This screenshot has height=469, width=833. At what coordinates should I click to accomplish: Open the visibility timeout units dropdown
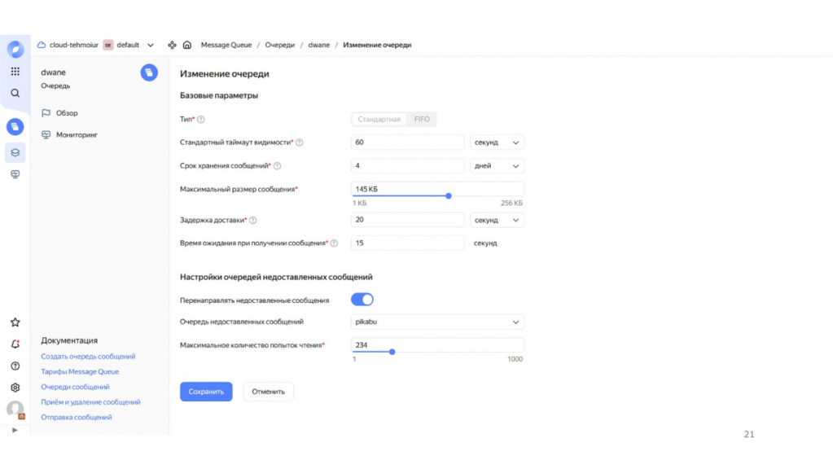[498, 142]
